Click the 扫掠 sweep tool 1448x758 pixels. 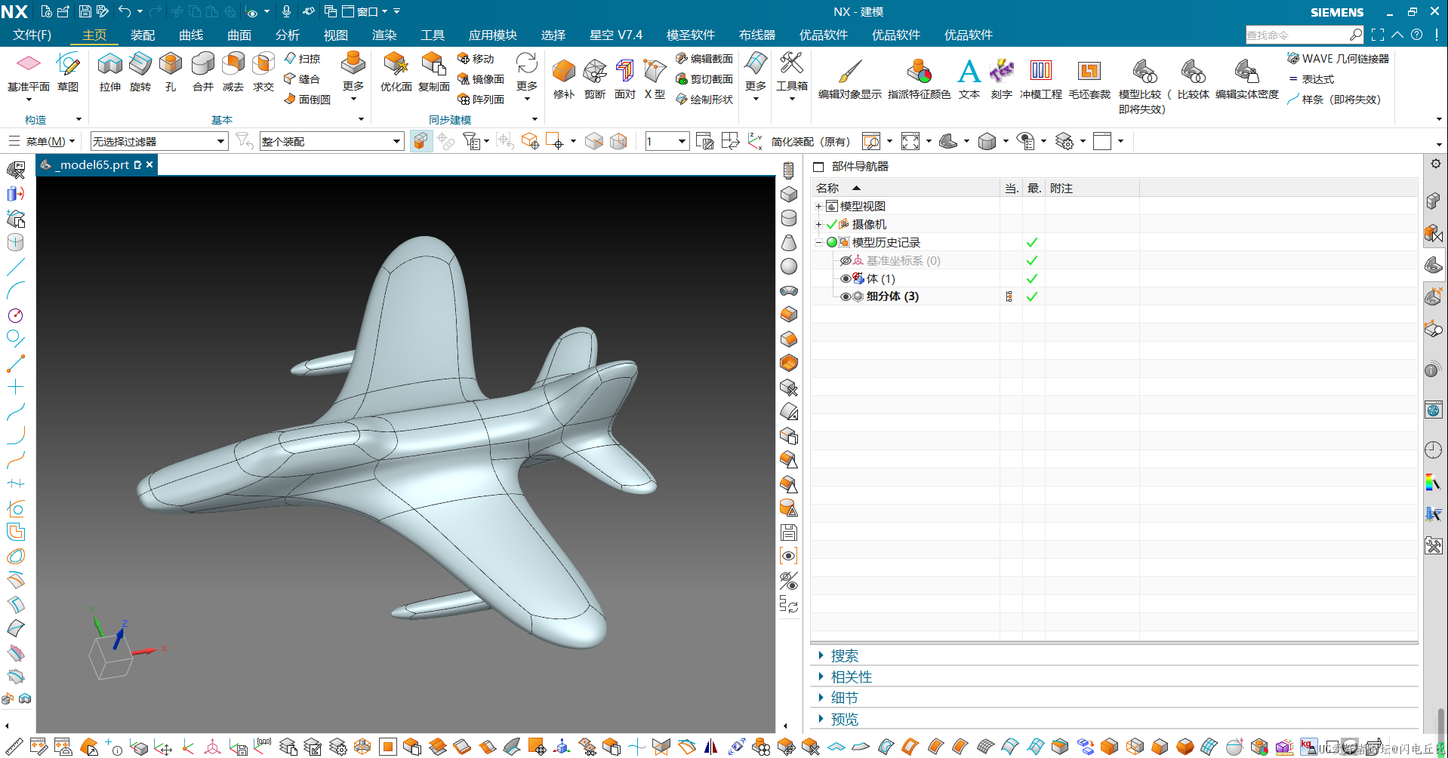[x=303, y=59]
